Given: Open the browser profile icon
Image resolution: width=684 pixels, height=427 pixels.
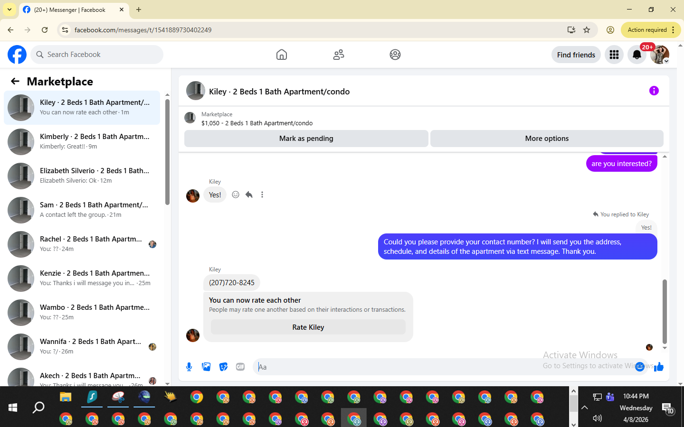Looking at the screenshot, I should pyautogui.click(x=610, y=30).
